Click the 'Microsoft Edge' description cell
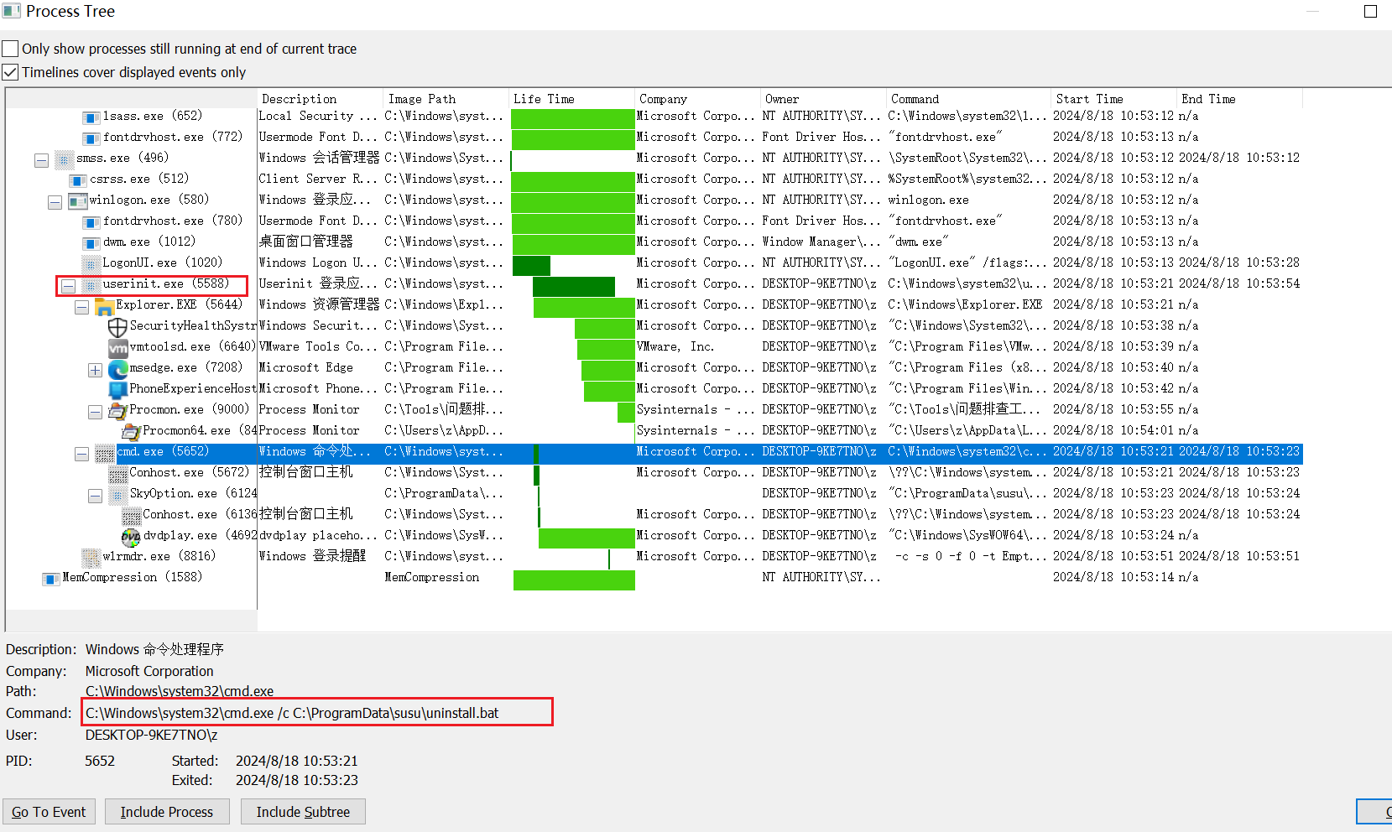 click(306, 367)
